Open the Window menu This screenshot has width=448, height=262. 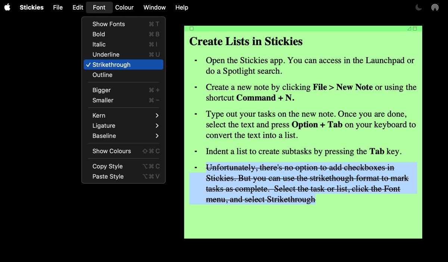coord(155,7)
